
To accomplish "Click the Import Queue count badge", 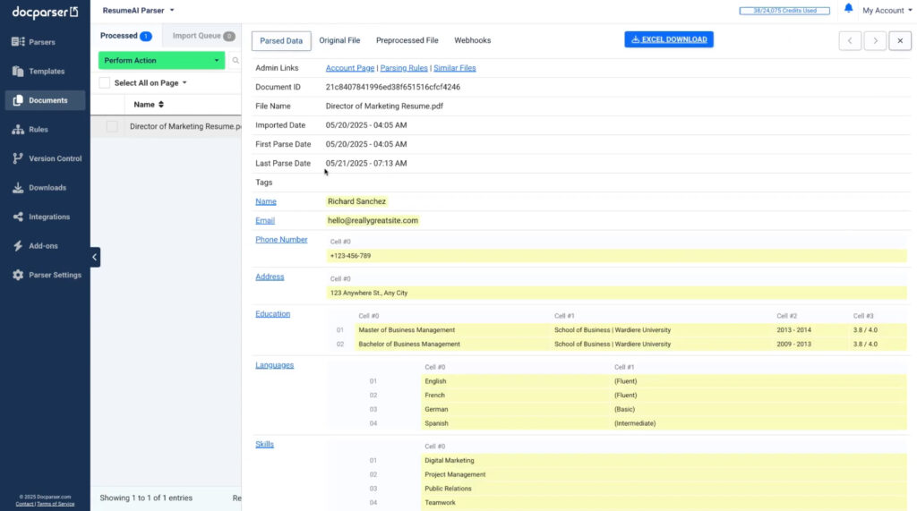I will click(x=229, y=37).
